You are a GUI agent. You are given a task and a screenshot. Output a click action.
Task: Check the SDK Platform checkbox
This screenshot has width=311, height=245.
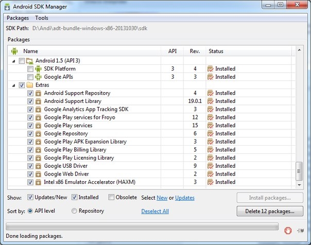tap(30, 69)
